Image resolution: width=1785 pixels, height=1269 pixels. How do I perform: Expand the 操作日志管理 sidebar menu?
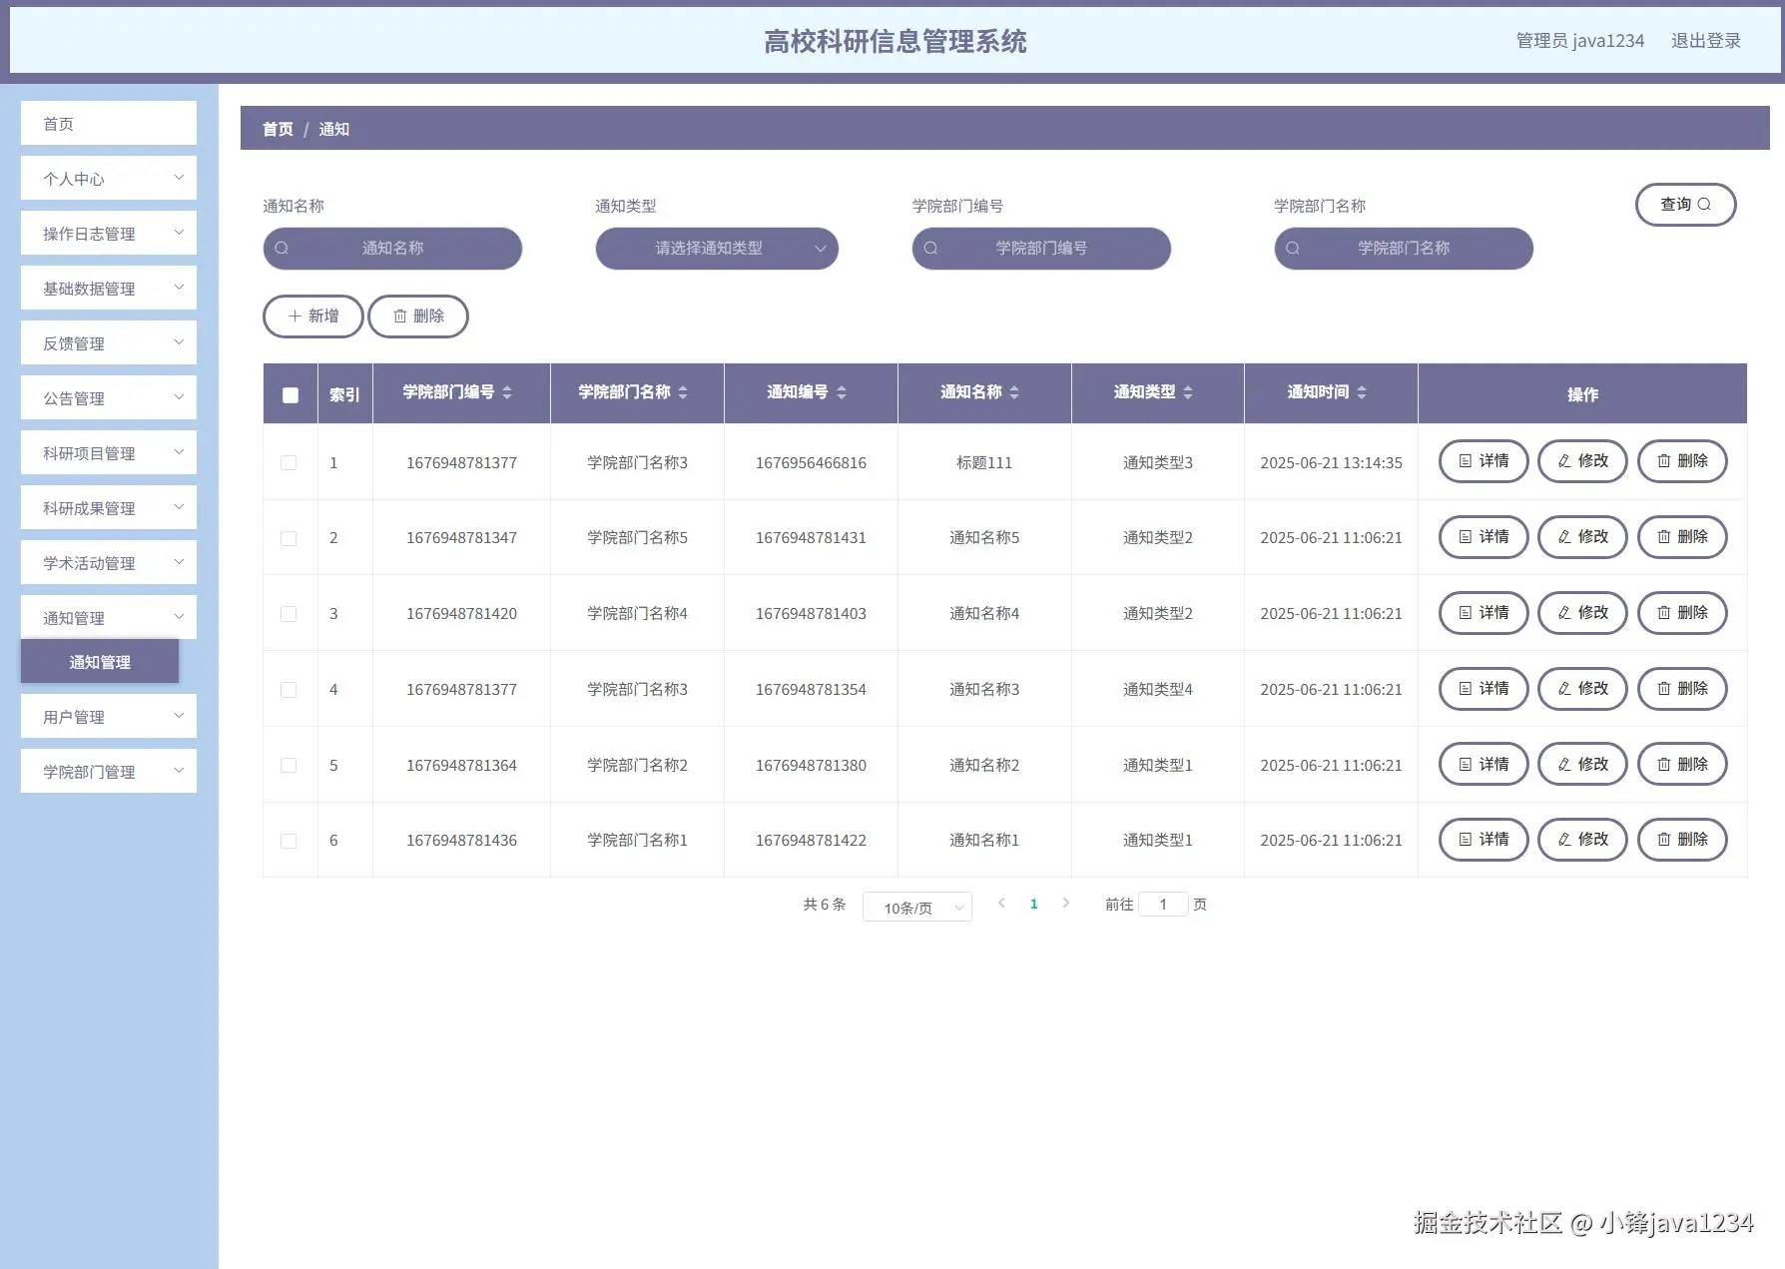109,233
